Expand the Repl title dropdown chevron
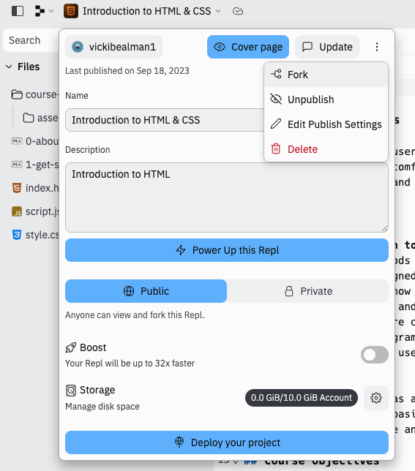 coord(218,11)
